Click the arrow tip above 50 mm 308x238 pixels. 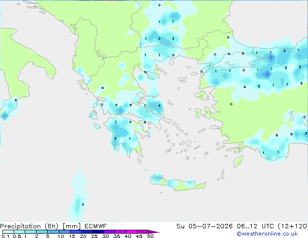(154, 232)
